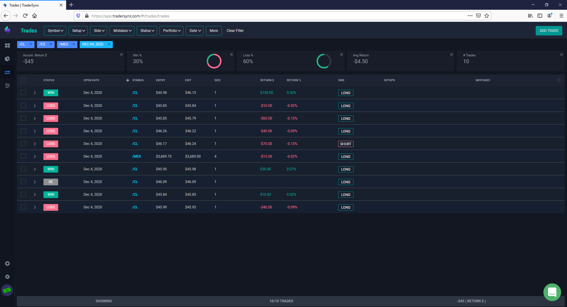Check the select-all trades checkbox
Viewport: 567px width, 307px height.
click(x=23, y=80)
